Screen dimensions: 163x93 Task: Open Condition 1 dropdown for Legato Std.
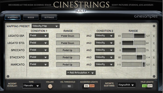click(39, 43)
